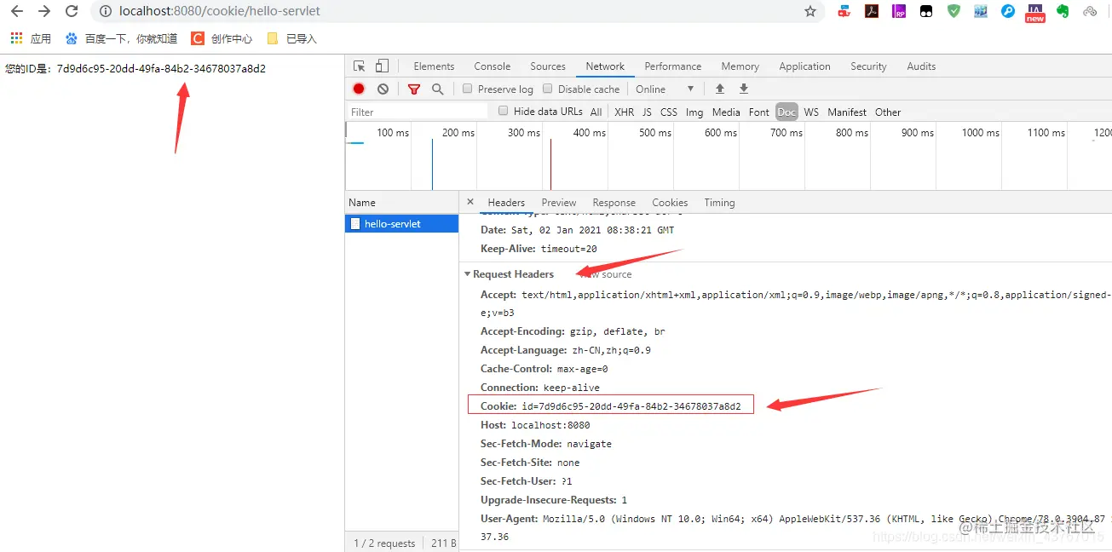Collapse the Request Headers section

tap(467, 273)
